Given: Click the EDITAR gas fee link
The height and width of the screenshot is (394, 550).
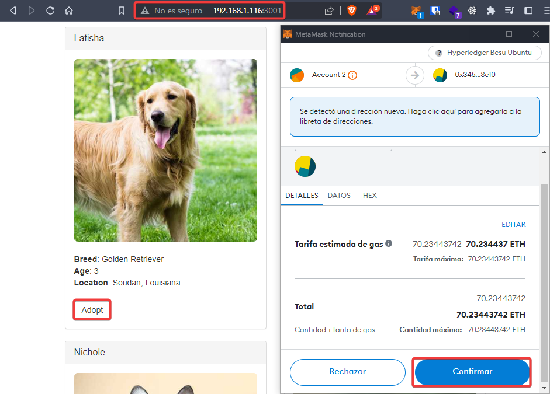Looking at the screenshot, I should pos(513,225).
